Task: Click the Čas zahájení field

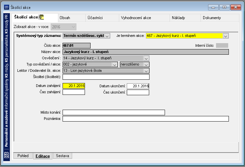Action: click(74, 92)
